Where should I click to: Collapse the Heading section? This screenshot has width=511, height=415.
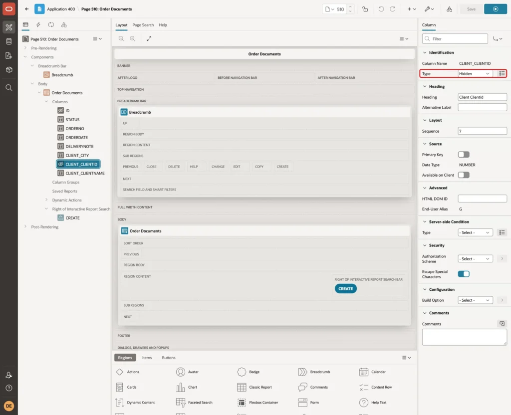click(x=424, y=86)
